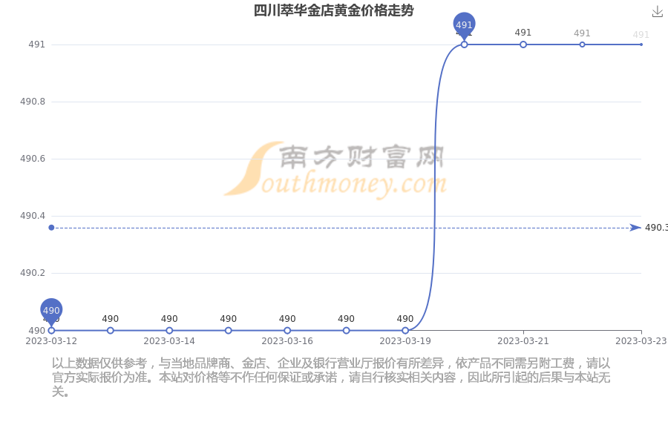Viewport: 668px width, 445px height.
Task: Click the y-axis label 491
Action: (x=36, y=44)
